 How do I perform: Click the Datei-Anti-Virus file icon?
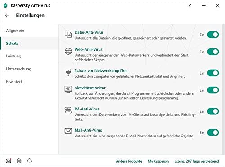(x=68, y=34)
